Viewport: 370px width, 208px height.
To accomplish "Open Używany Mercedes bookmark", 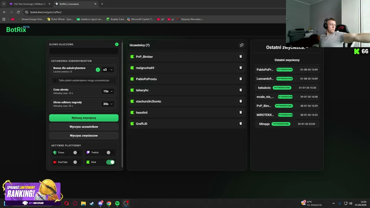I will 190,19.
